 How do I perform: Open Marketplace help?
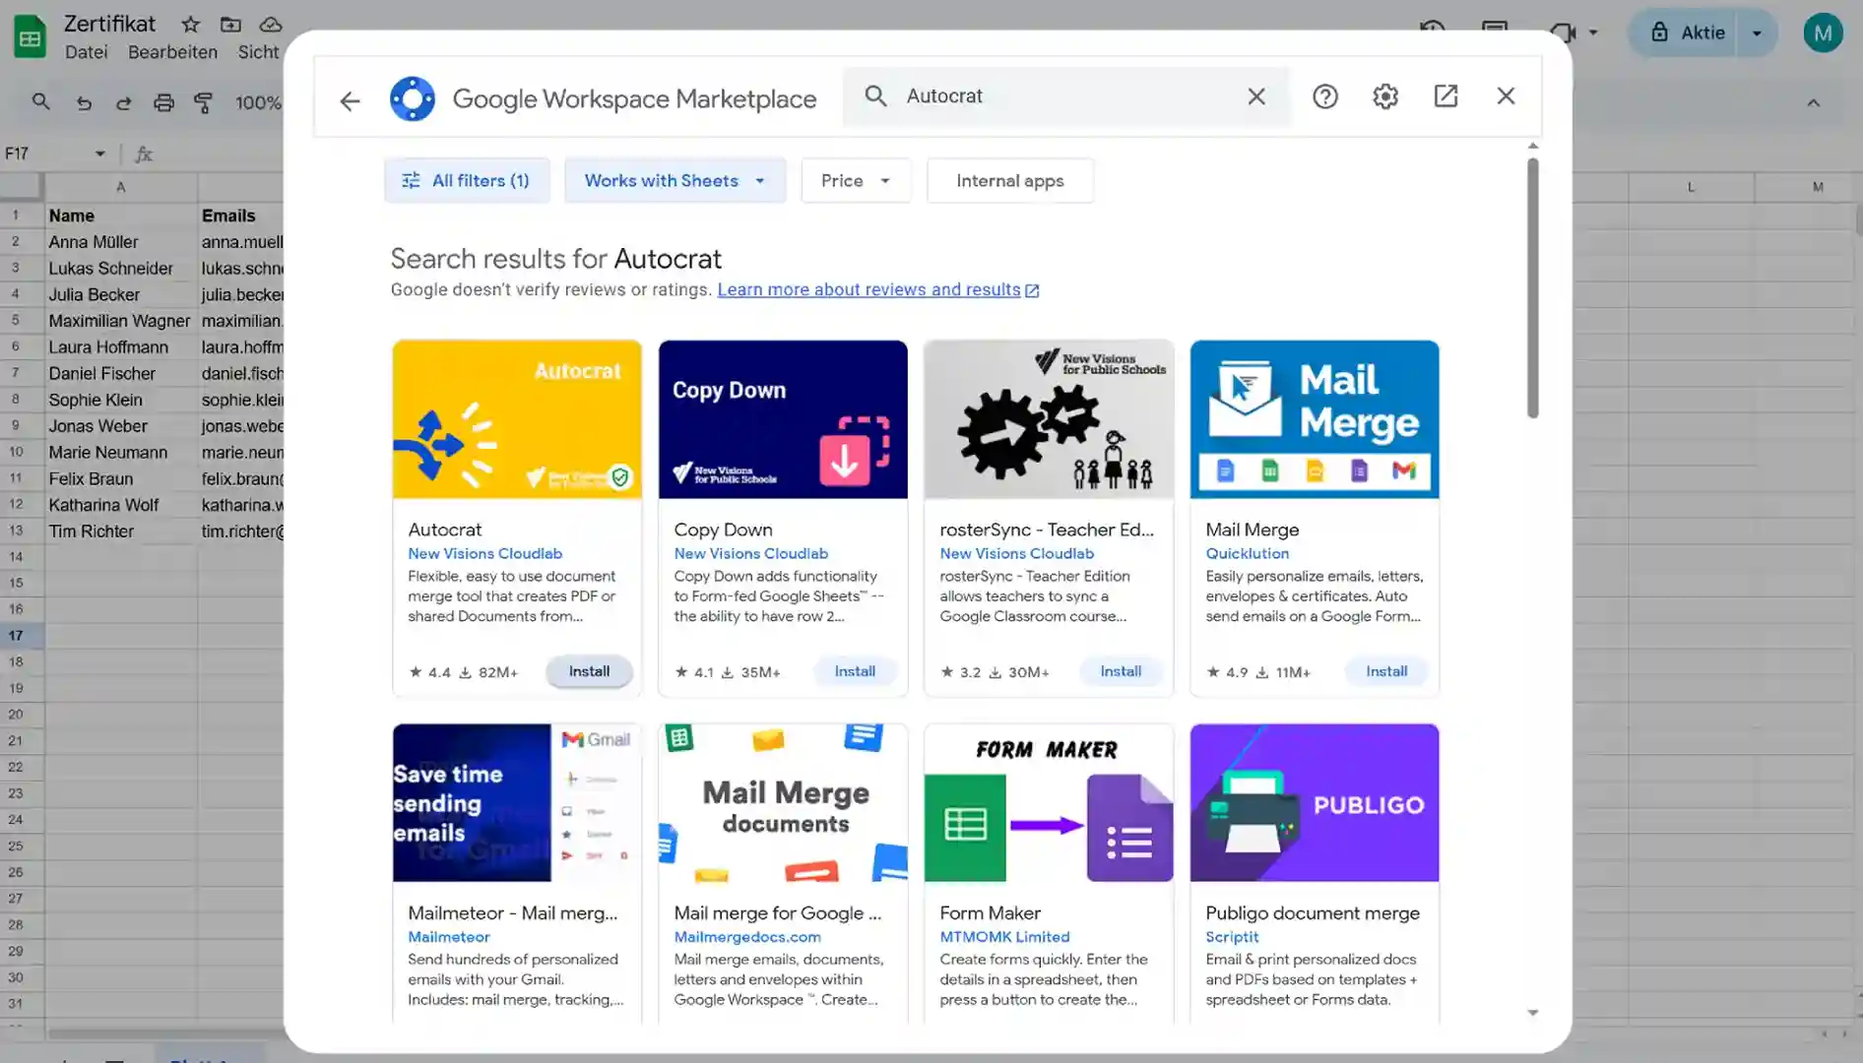[1325, 96]
